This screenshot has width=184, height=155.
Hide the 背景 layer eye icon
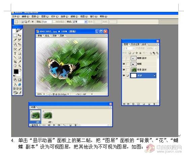click(x=124, y=75)
